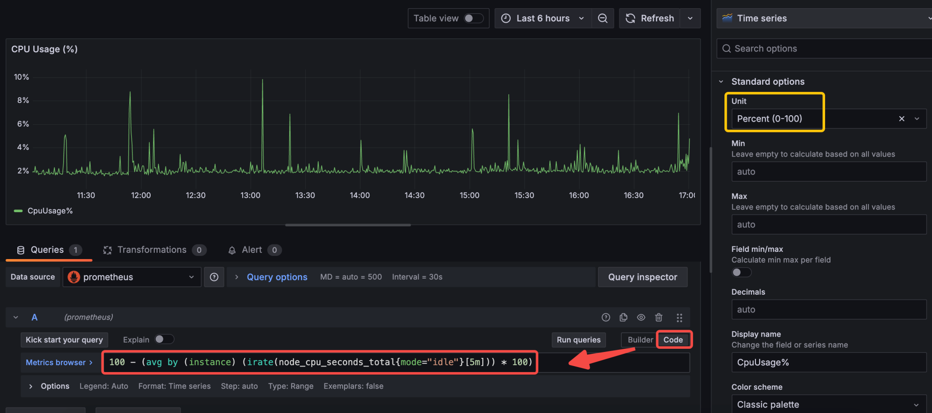Open the Query inspector

(x=643, y=277)
